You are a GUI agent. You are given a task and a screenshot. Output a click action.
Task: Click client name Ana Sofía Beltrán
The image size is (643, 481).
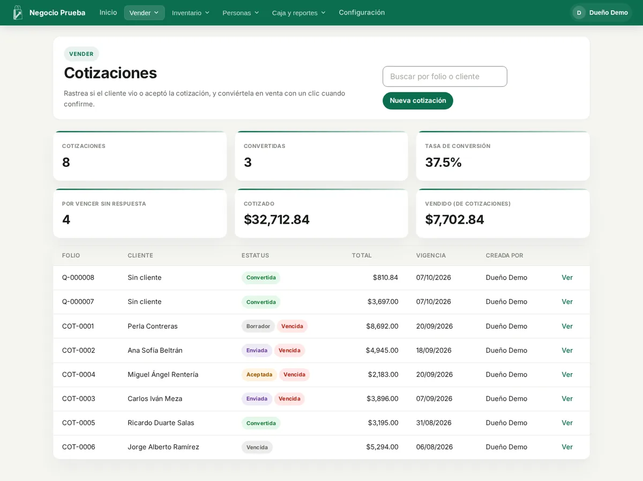(155, 350)
